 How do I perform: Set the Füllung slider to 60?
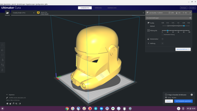pos(179,31)
